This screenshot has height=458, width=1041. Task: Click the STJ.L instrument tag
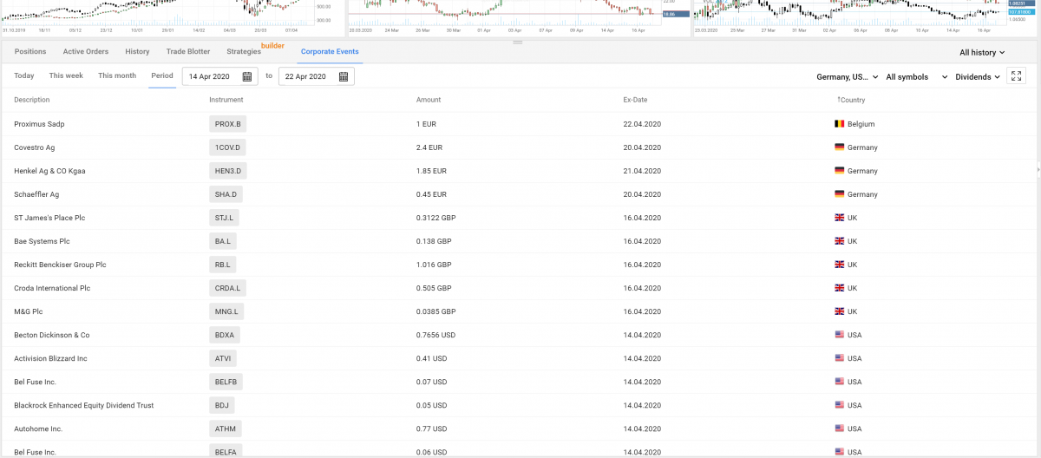226,218
